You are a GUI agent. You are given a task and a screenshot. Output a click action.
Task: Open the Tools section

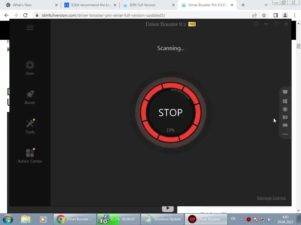[x=30, y=127]
